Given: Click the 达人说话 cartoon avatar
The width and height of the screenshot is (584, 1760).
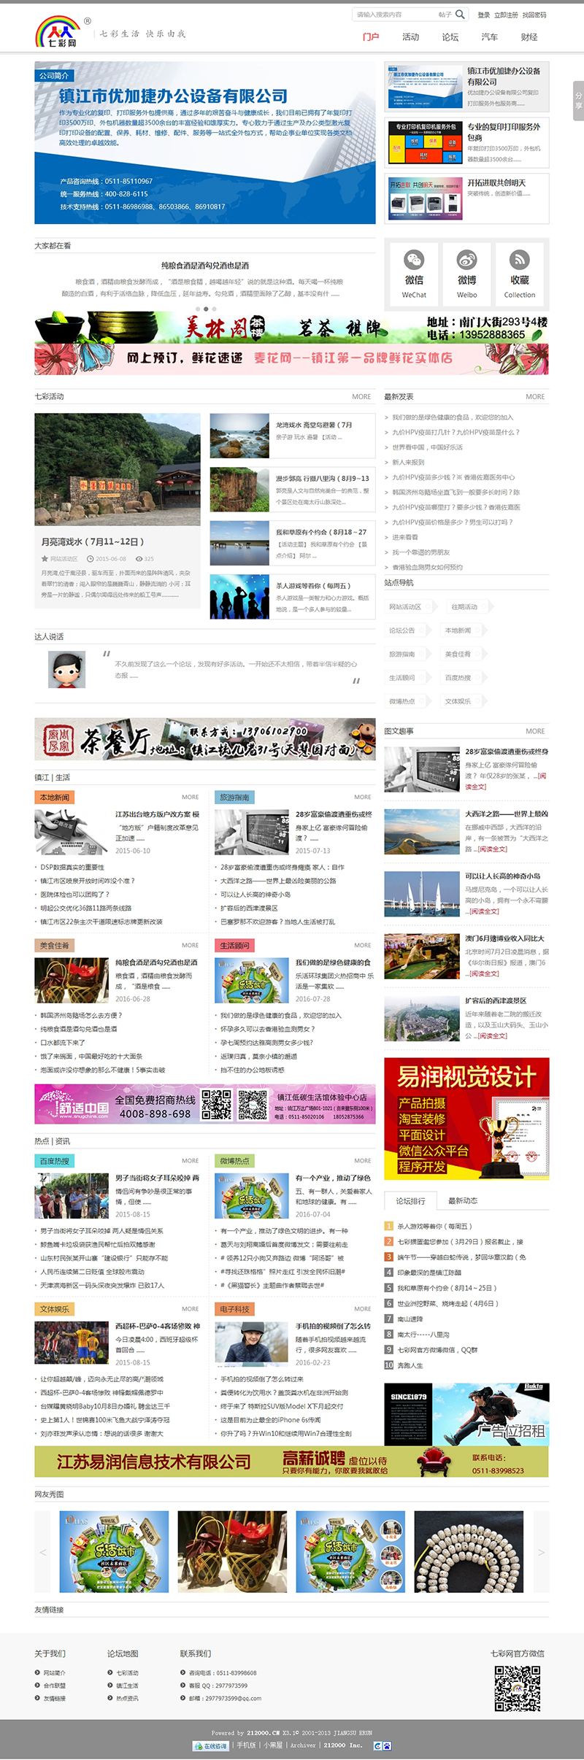Looking at the screenshot, I should click(x=66, y=669).
